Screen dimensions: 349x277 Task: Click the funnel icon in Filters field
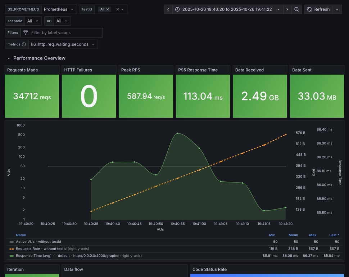[26, 33]
